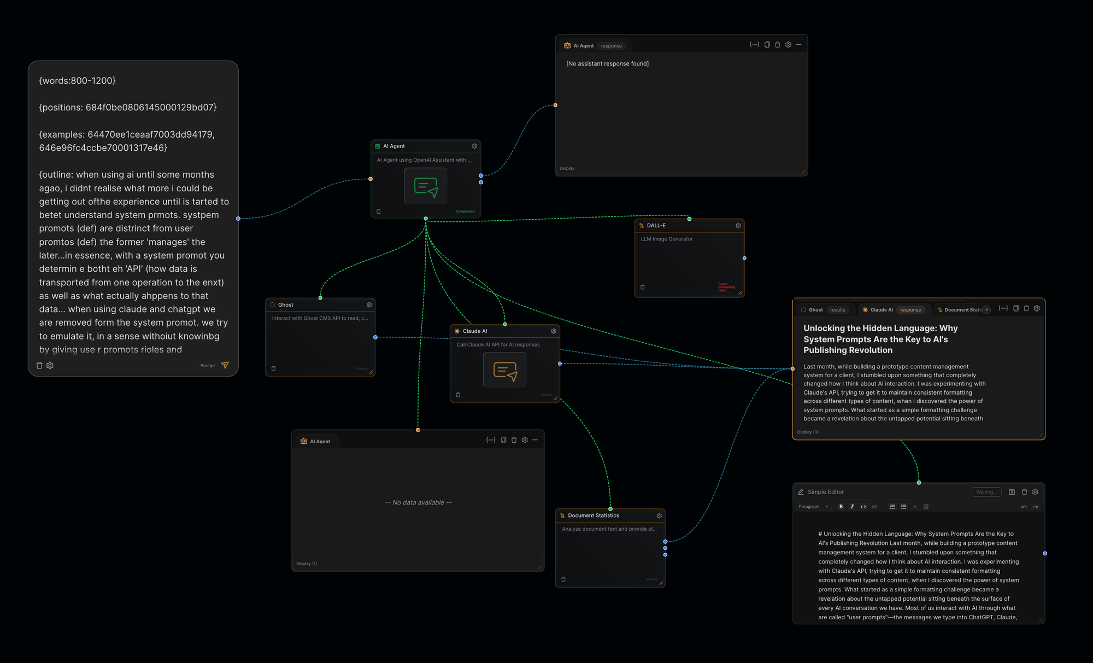Open Claude AI node settings gear
1093x663 pixels.
[x=554, y=331]
